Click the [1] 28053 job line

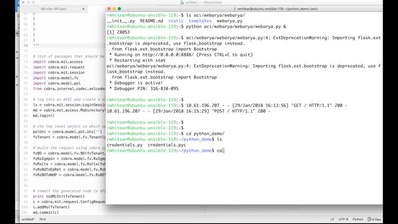point(118,32)
